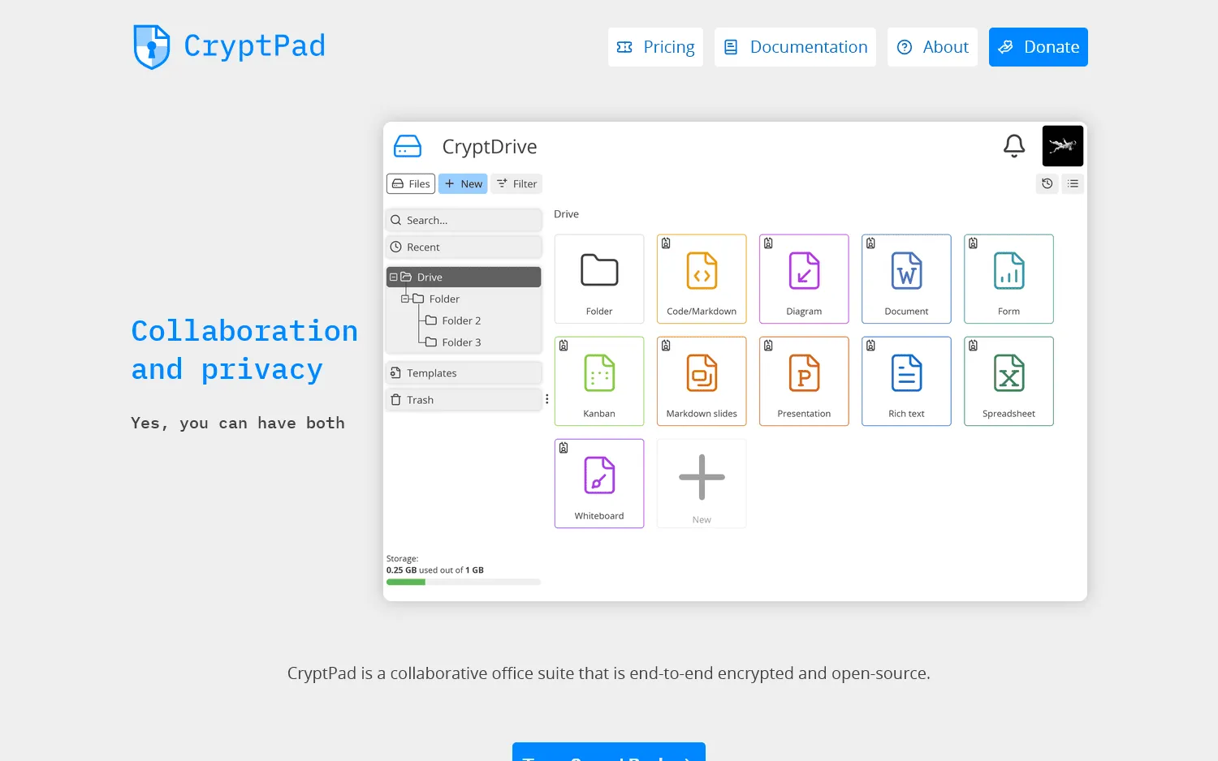Create a Rich text pad
The image size is (1218, 761).
click(906, 381)
